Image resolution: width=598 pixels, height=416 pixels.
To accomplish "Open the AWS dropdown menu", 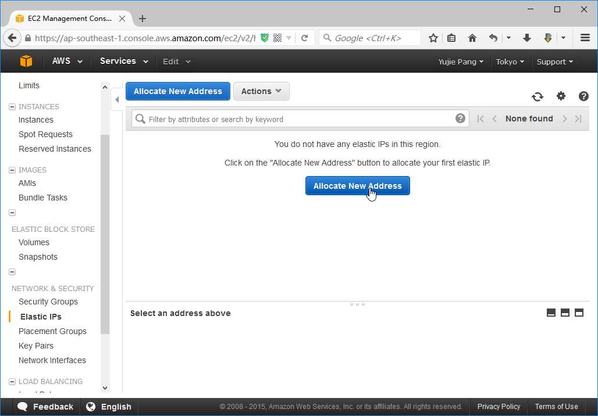I will (67, 61).
